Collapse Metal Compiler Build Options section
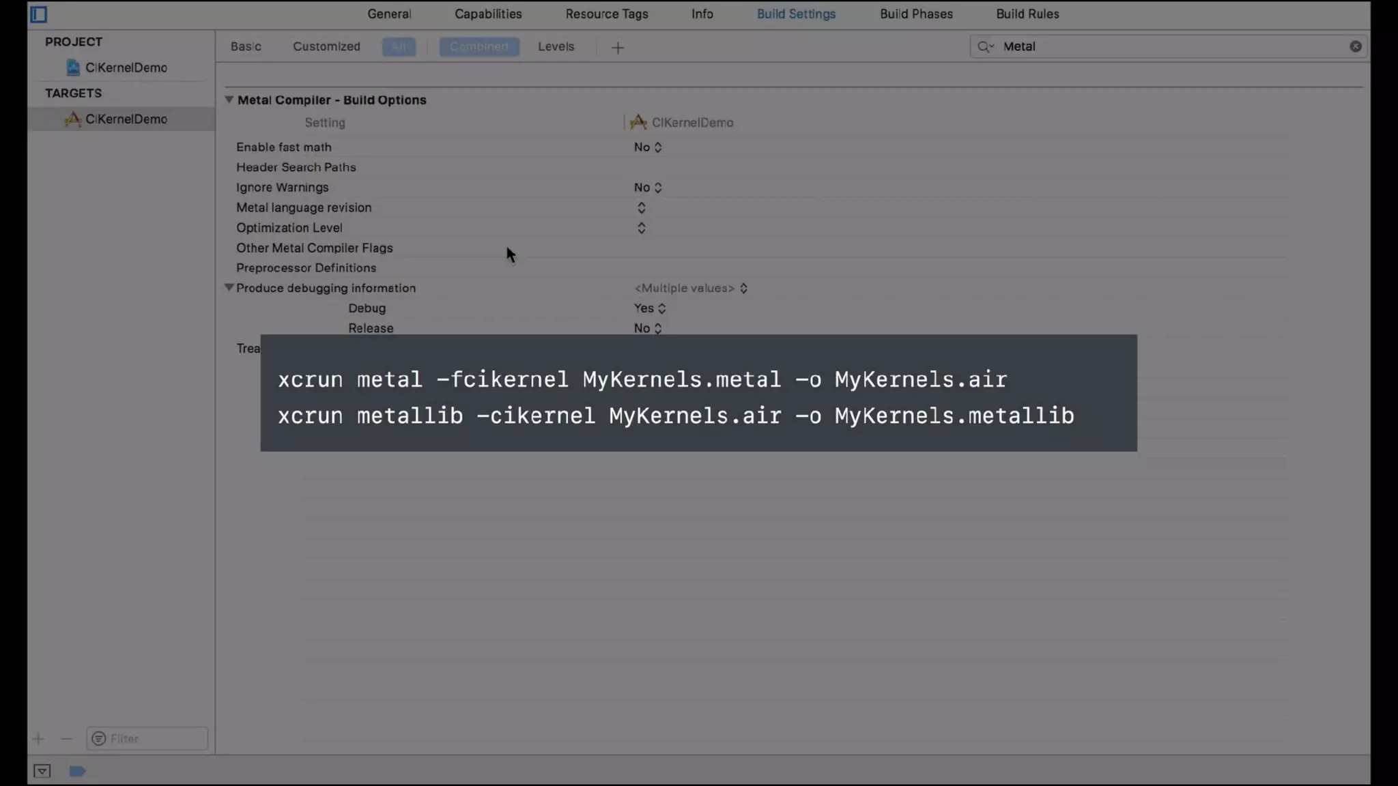Screen dimensions: 1398x786 tap(229, 100)
